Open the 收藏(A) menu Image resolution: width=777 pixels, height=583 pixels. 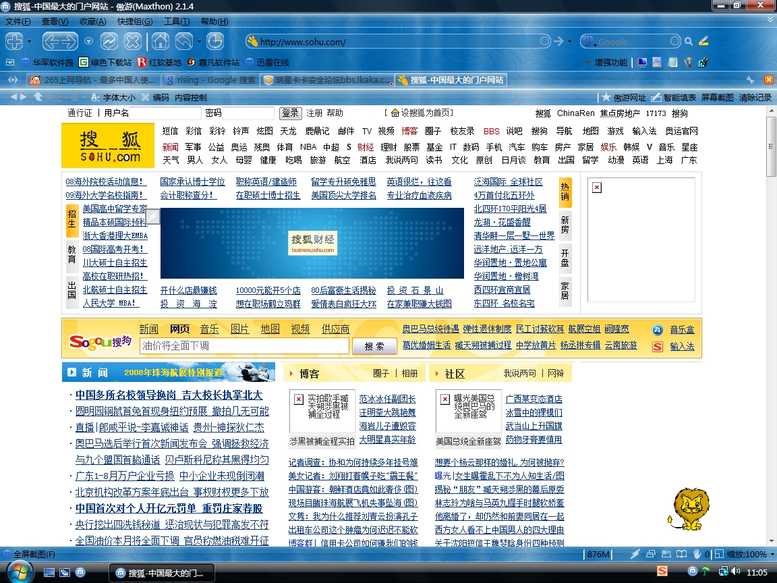pos(92,22)
